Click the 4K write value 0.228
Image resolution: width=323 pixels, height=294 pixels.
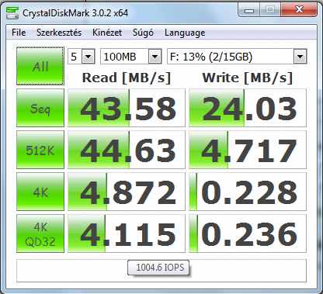(x=248, y=192)
